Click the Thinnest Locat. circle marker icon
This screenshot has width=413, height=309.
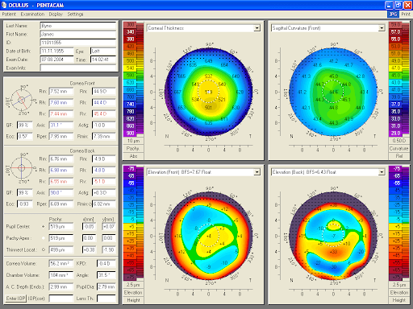coord(43,249)
